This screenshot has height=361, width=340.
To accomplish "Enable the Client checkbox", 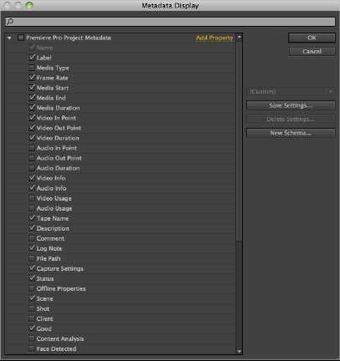I will pos(32,318).
